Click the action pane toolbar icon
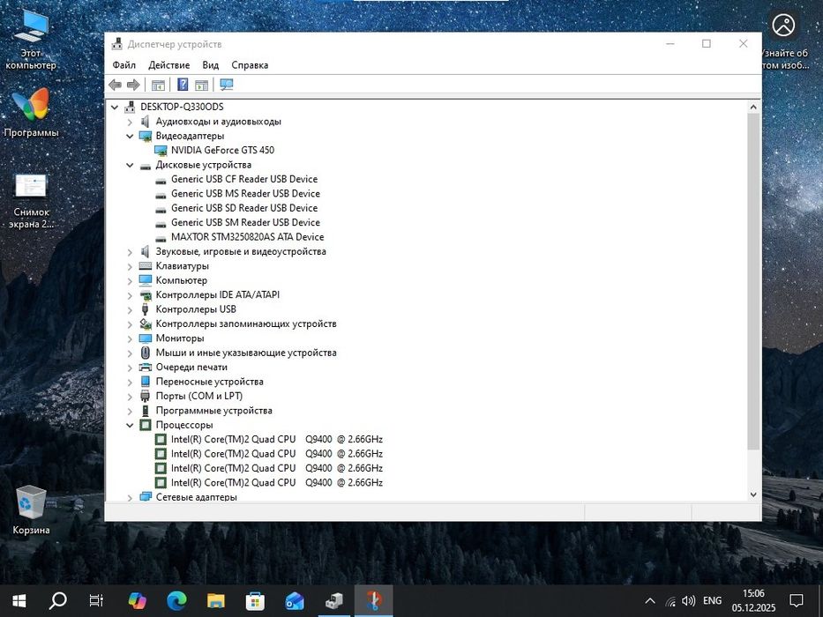Image resolution: width=823 pixels, height=617 pixels. (201, 85)
